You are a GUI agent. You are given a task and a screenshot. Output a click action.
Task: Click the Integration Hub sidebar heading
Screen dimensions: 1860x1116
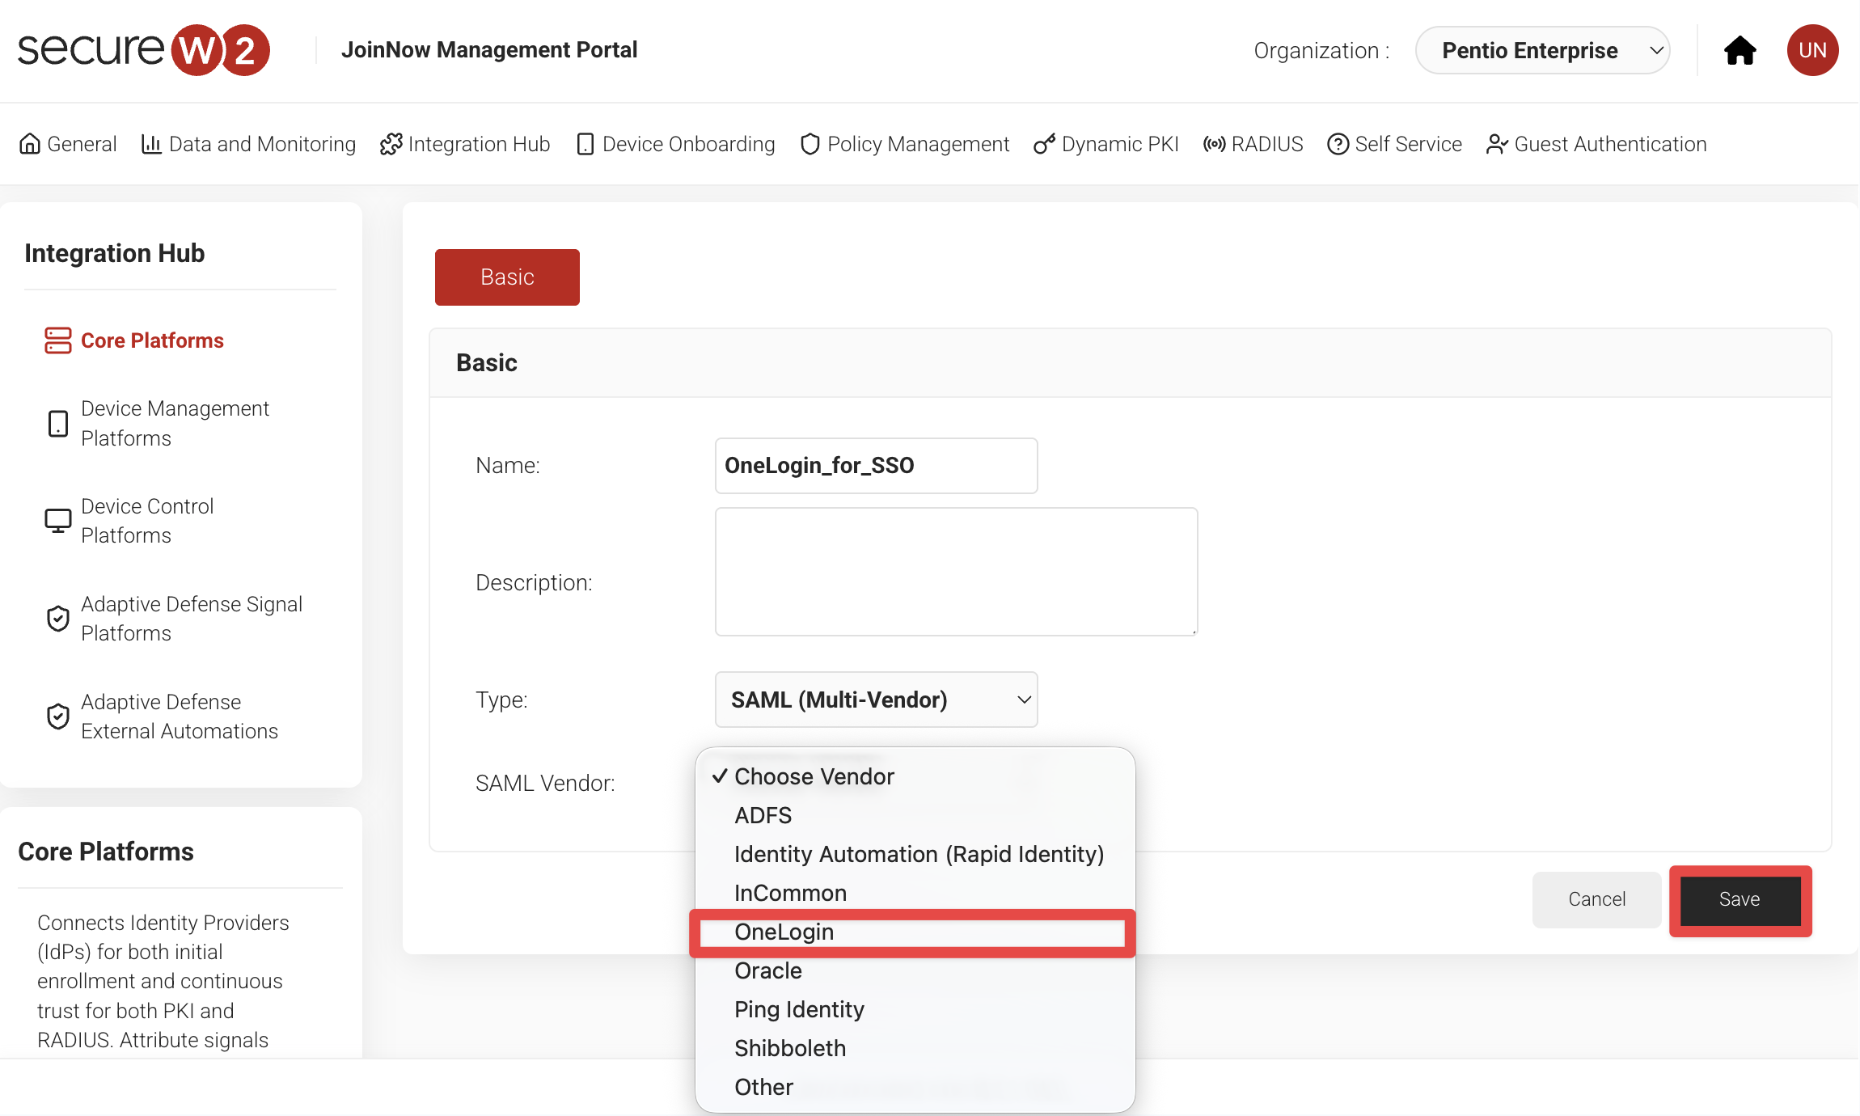point(115,253)
